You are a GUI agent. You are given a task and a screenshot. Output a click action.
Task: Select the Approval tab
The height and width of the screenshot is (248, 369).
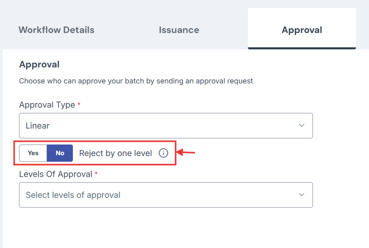pyautogui.click(x=302, y=30)
